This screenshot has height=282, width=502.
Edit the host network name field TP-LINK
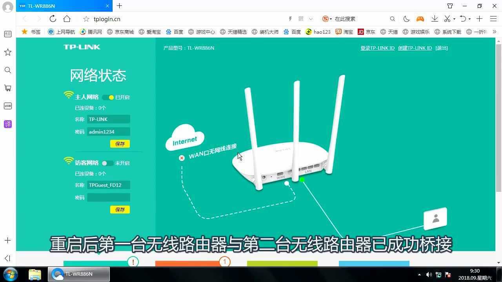click(x=109, y=119)
